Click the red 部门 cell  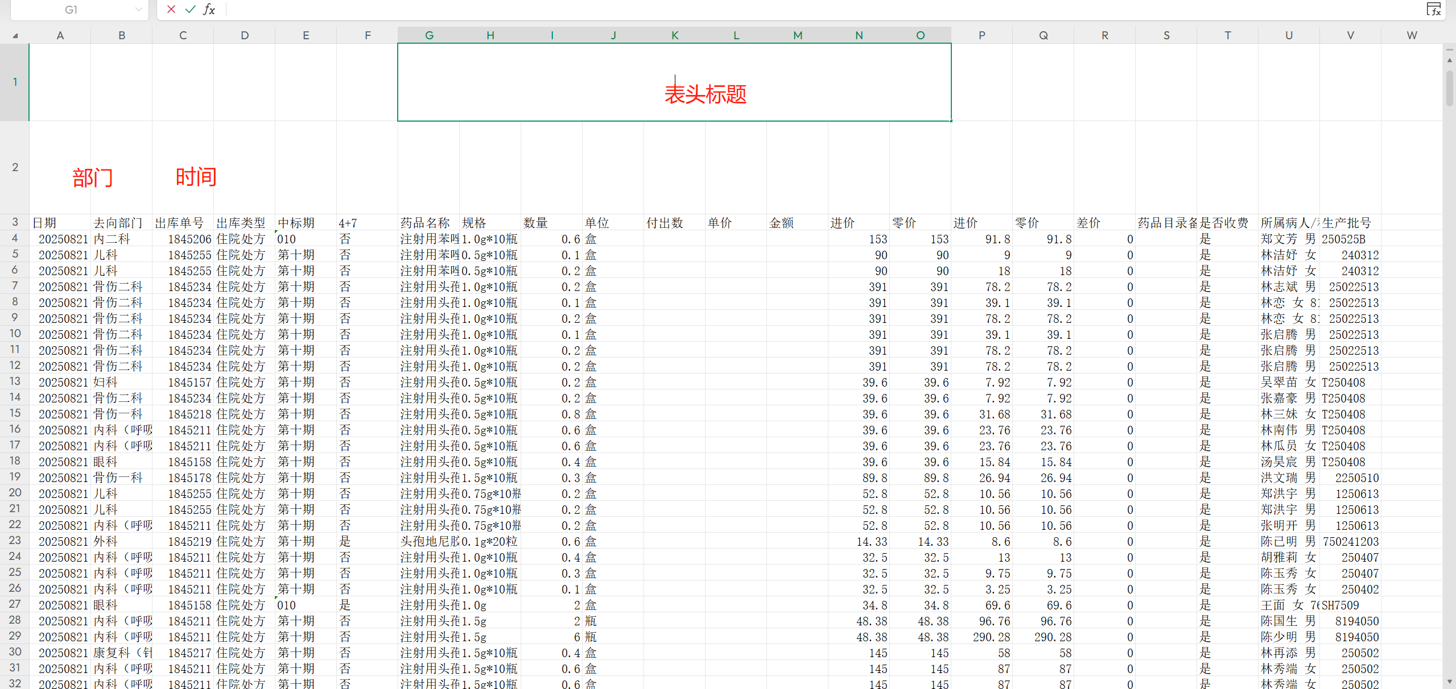(x=91, y=176)
